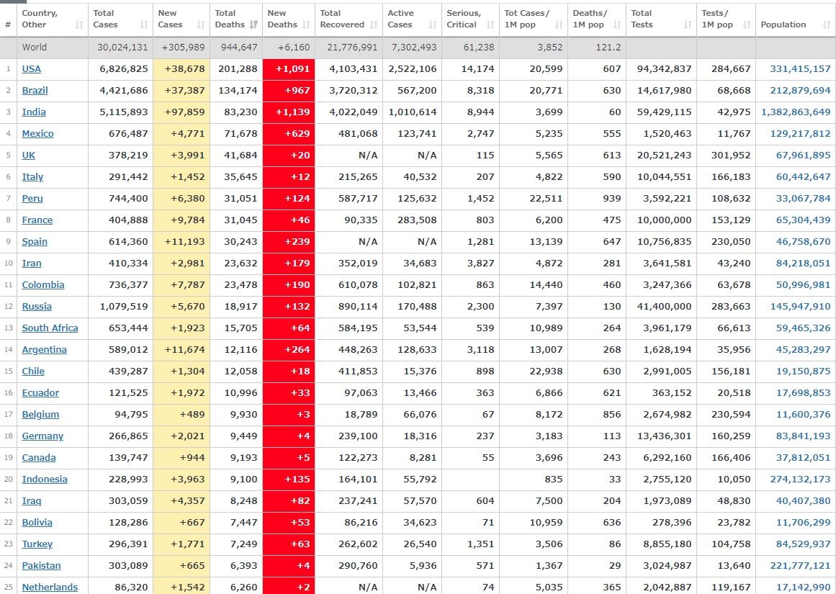The width and height of the screenshot is (836, 594).
Task: Select South Africa country link
Action: coord(50,328)
